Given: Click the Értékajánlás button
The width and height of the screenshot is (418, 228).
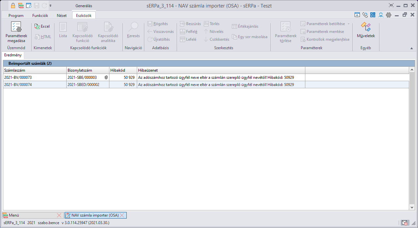Looking at the screenshot, I should [245, 26].
